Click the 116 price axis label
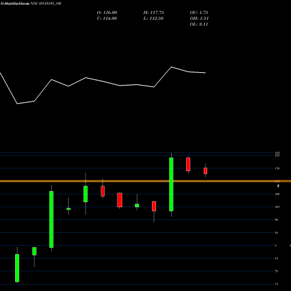Screen dimensions: 291x291 277,168
